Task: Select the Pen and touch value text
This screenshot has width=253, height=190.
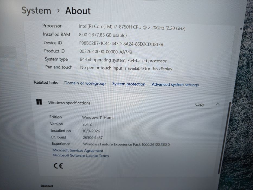Action: [x=126, y=68]
